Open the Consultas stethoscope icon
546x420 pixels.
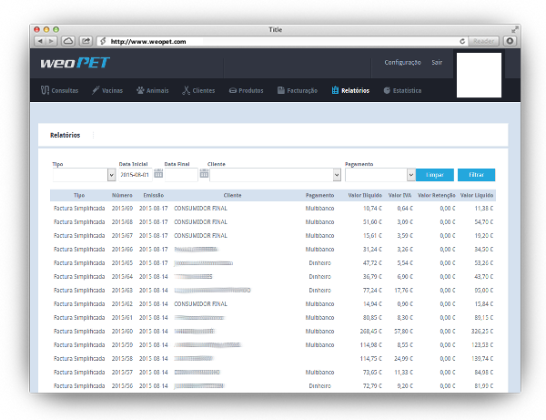45,91
